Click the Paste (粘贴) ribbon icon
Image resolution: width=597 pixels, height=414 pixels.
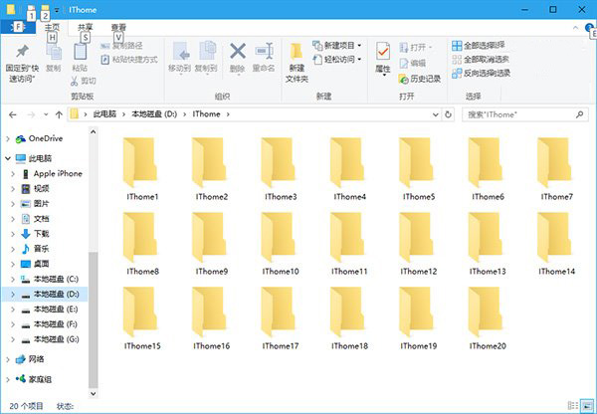coord(80,52)
